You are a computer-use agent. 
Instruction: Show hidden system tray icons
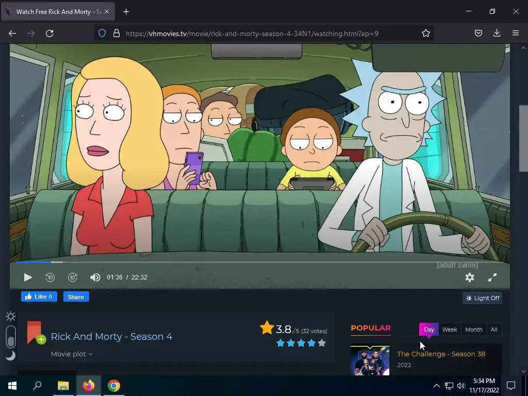coord(436,386)
